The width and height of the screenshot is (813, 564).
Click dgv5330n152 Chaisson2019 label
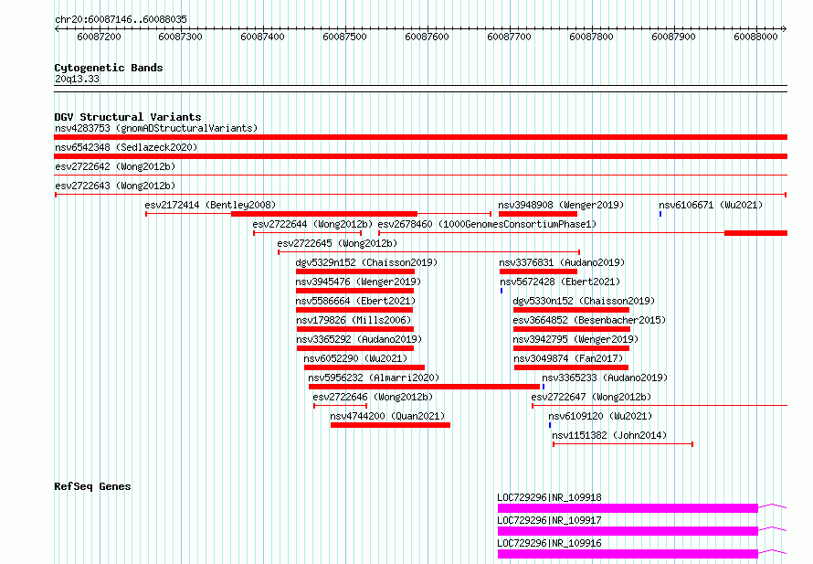584,301
